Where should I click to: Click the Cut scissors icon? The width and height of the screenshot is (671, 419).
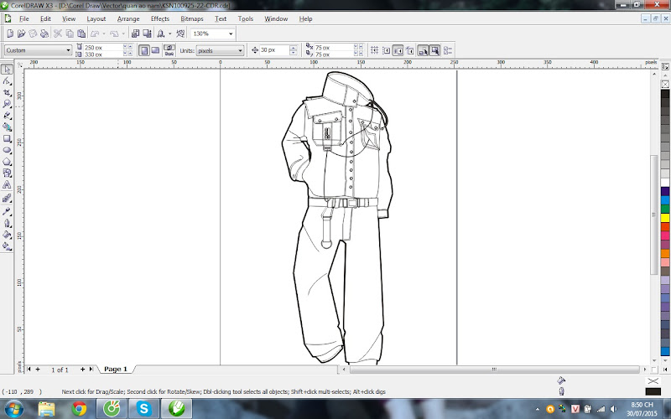(x=58, y=34)
